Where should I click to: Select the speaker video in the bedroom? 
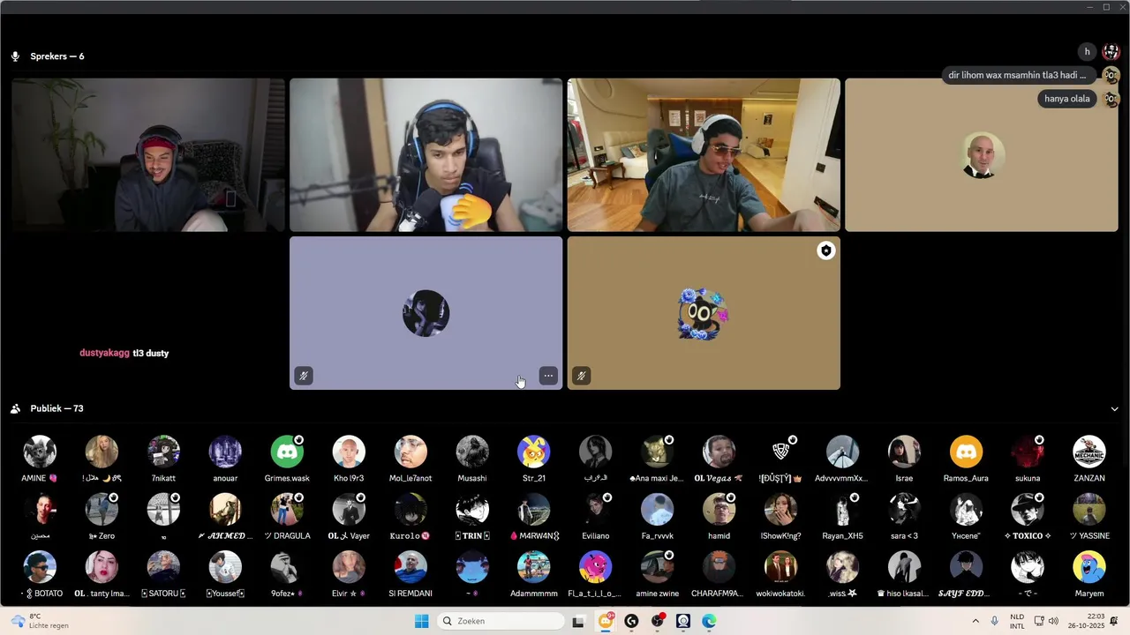click(704, 155)
